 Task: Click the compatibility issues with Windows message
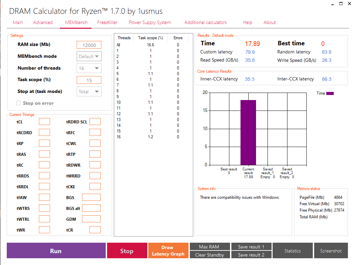point(239,197)
